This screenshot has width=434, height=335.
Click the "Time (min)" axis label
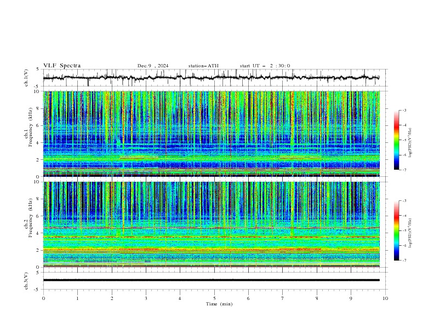coord(219,304)
